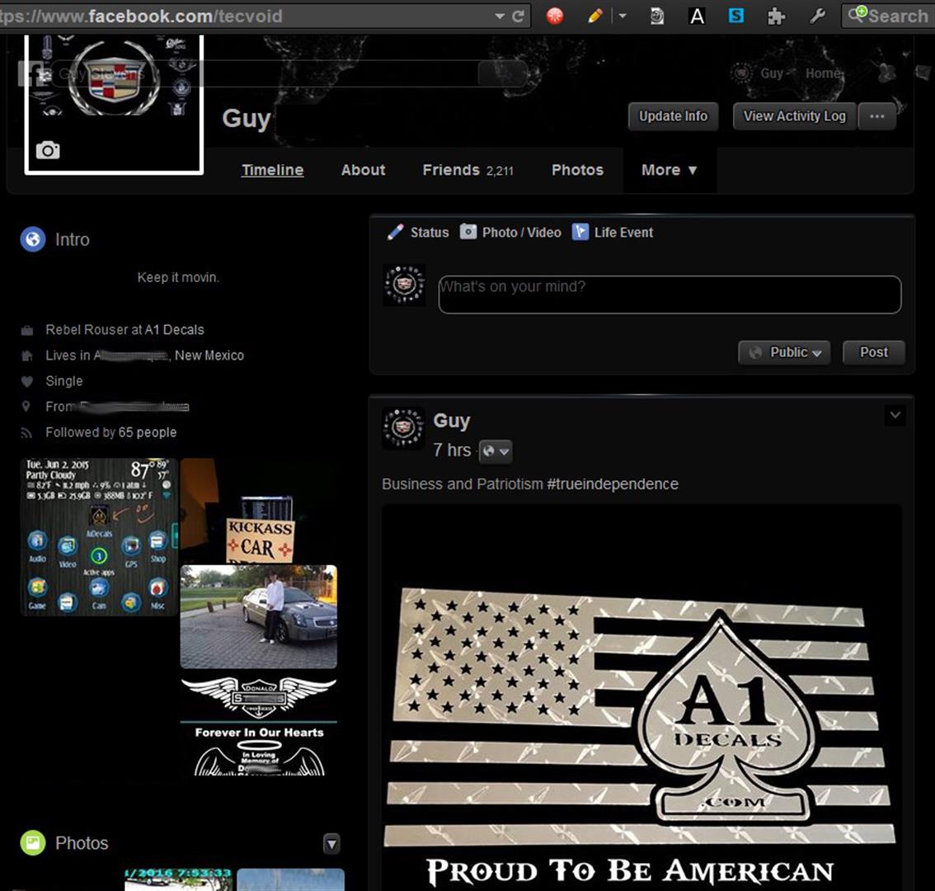The height and width of the screenshot is (891, 935).
Task: Click the Lives in New Mexico line
Action: click(145, 355)
